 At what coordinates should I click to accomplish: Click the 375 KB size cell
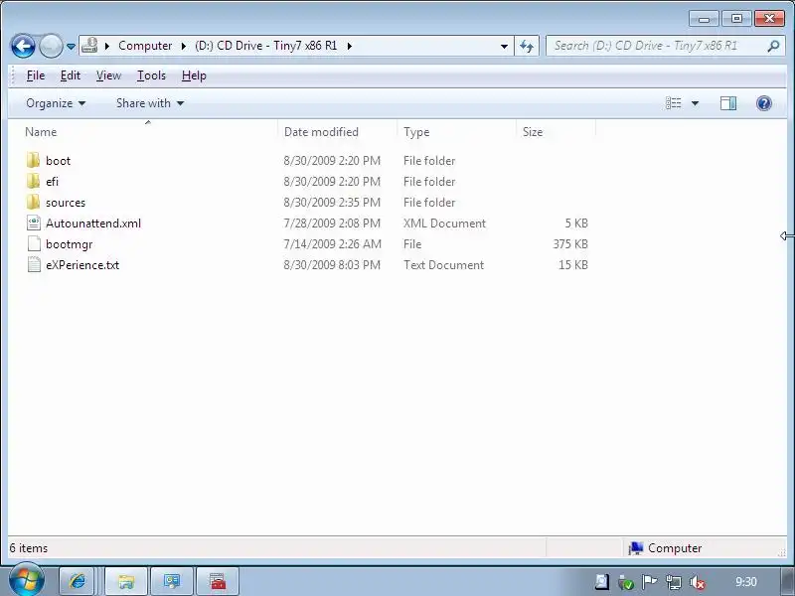(x=570, y=243)
